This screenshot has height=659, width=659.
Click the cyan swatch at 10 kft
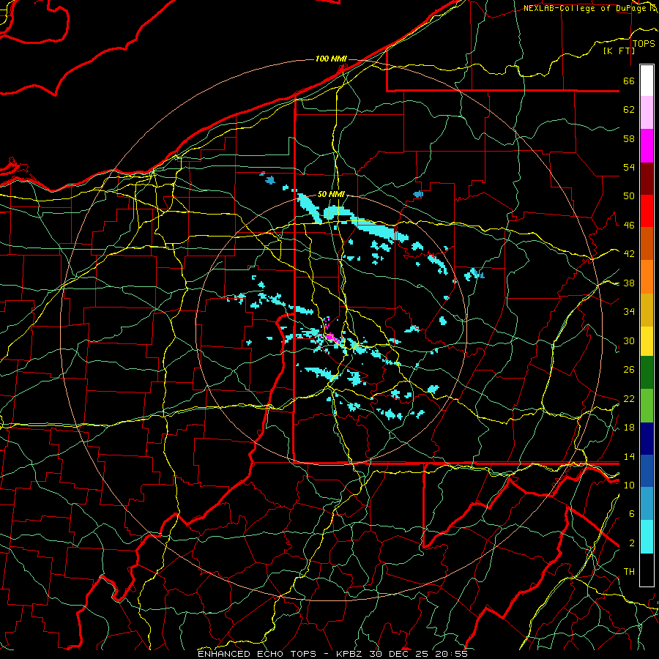pyautogui.click(x=647, y=537)
